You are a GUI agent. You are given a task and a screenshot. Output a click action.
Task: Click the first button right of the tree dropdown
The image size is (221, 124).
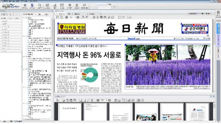[x=40, y=14]
